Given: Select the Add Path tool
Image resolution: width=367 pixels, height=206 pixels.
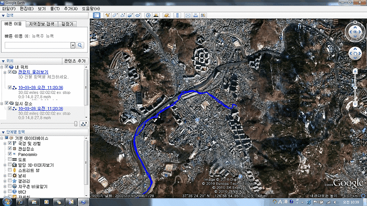Looking at the screenshot, I should 122,15.
